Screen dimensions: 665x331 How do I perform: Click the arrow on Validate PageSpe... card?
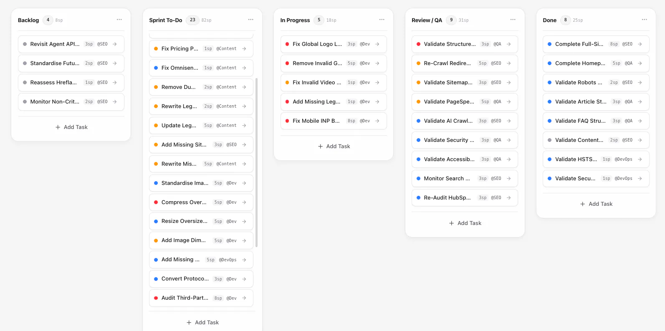tap(509, 102)
